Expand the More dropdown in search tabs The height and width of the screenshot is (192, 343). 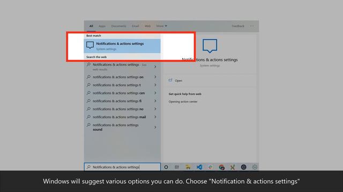tap(161, 26)
